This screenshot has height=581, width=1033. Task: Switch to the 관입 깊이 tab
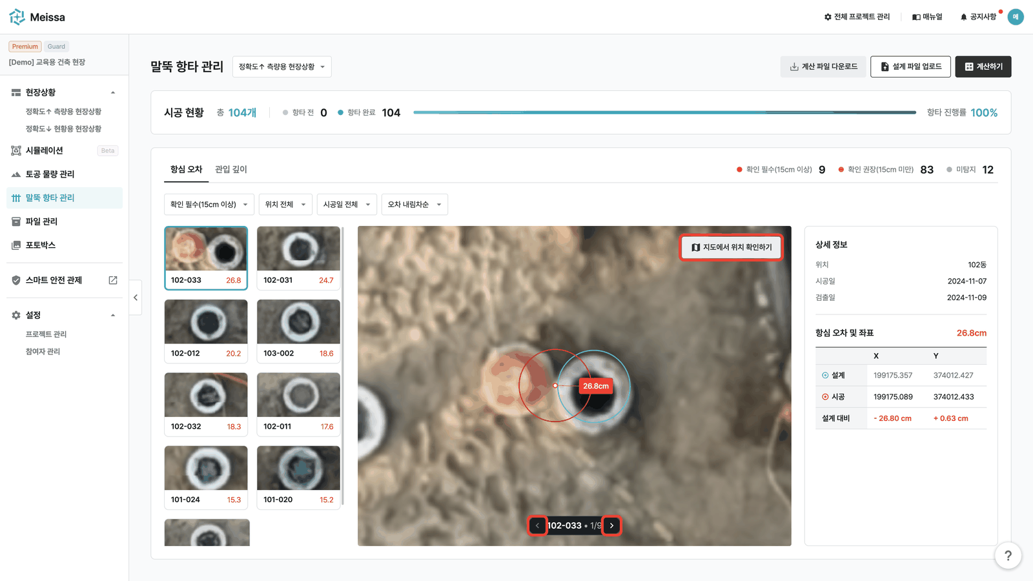[231, 169]
